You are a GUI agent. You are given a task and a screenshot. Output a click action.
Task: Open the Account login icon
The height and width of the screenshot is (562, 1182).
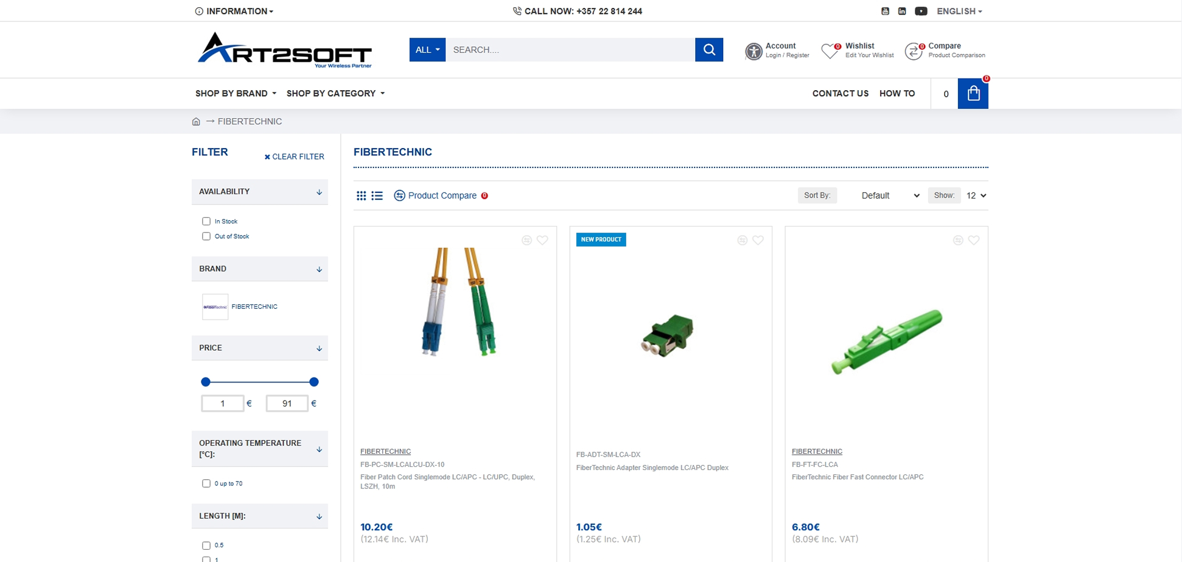pyautogui.click(x=754, y=51)
